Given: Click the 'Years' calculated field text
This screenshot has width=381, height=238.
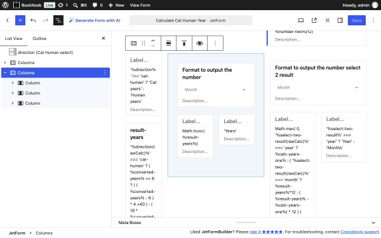Looking at the screenshot, I should (x=230, y=131).
